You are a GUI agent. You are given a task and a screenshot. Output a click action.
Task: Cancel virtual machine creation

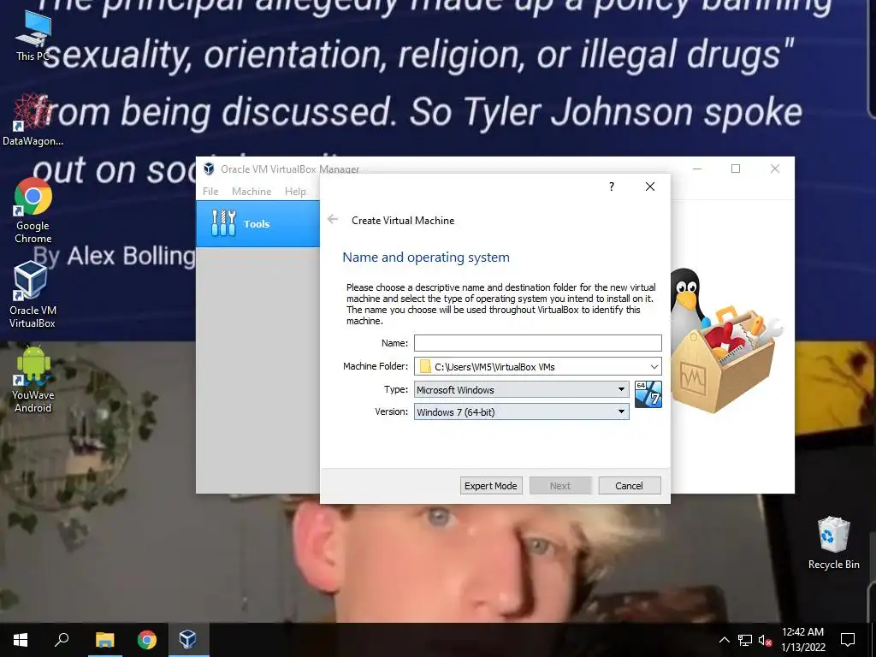(x=629, y=486)
